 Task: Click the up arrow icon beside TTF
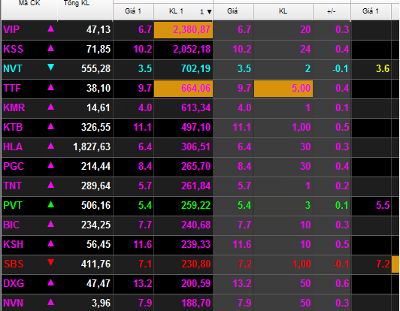(51, 87)
